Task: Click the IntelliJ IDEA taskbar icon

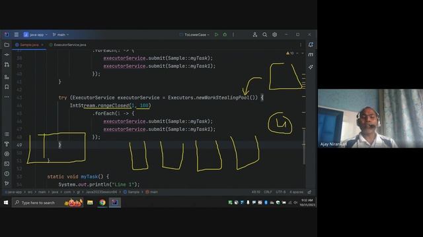Action: (114, 203)
